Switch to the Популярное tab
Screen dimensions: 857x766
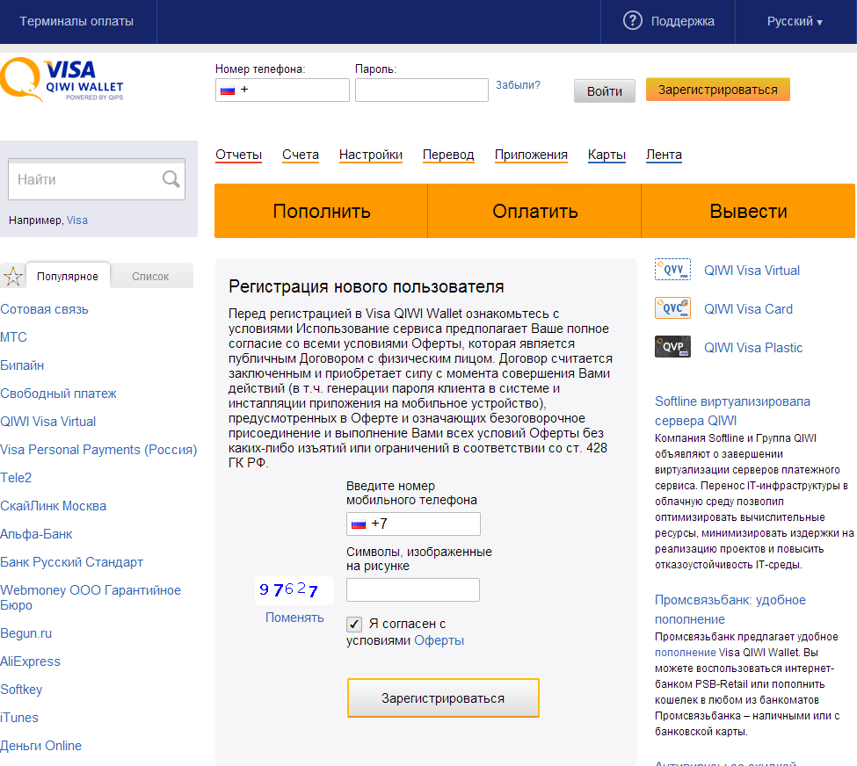68,276
